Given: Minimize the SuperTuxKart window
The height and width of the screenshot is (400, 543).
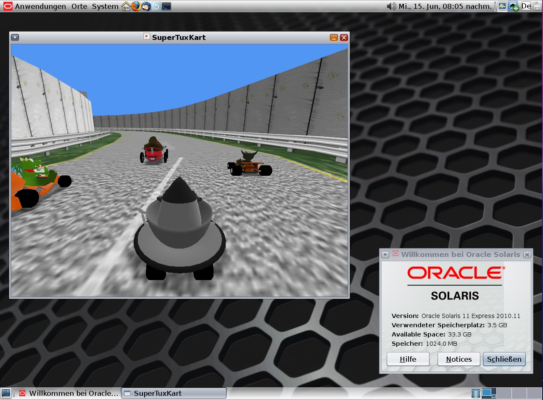Looking at the screenshot, I should 334,37.
